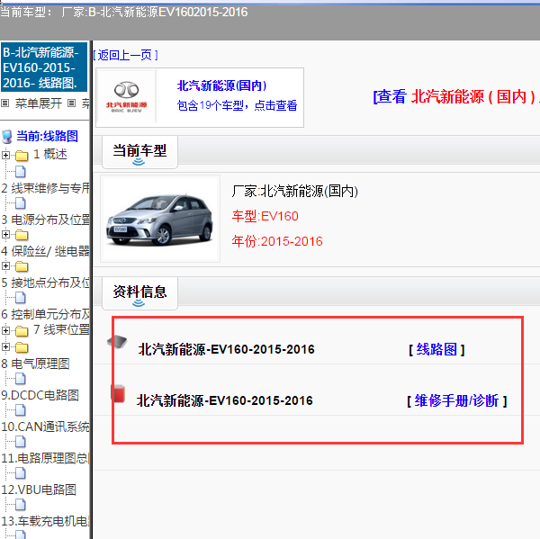Open tree item 10.CAN通讯系统

pos(46,427)
